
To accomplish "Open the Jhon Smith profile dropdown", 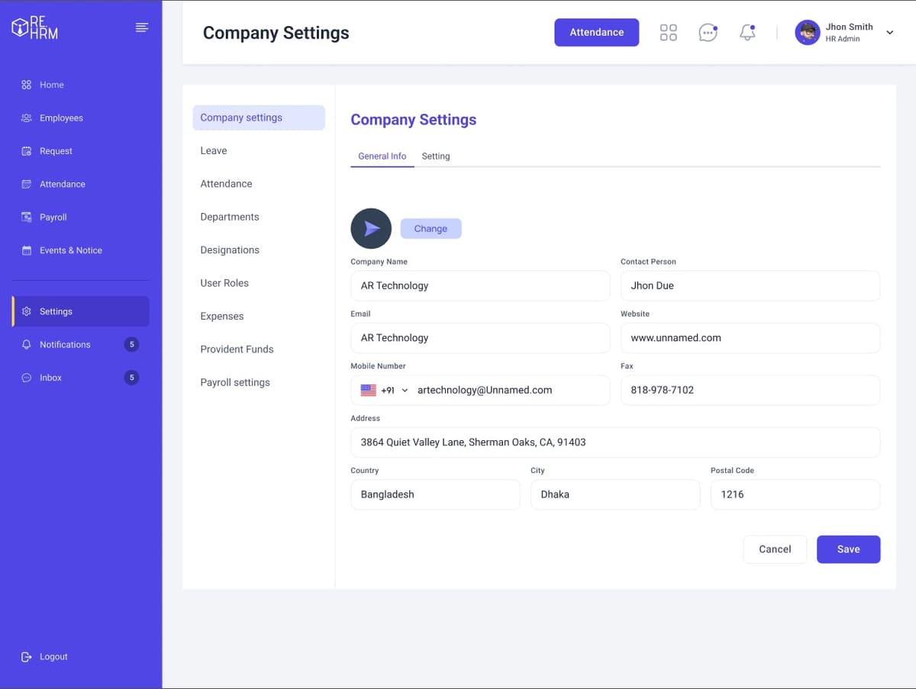I will coord(847,32).
